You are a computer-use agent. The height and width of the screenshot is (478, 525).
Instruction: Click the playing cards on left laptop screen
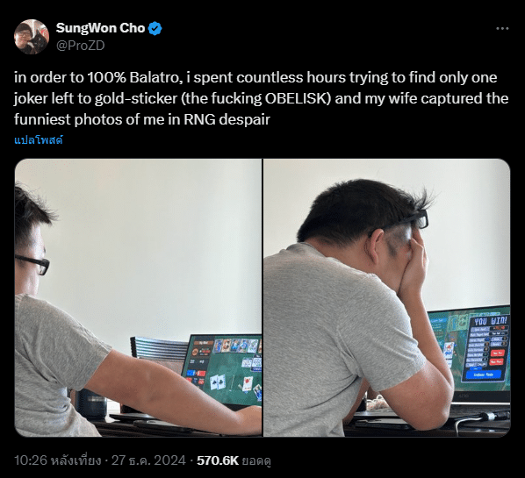(219, 382)
